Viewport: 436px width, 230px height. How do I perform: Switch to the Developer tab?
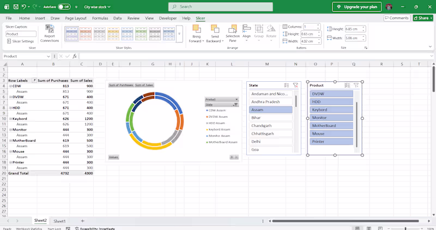(168, 18)
